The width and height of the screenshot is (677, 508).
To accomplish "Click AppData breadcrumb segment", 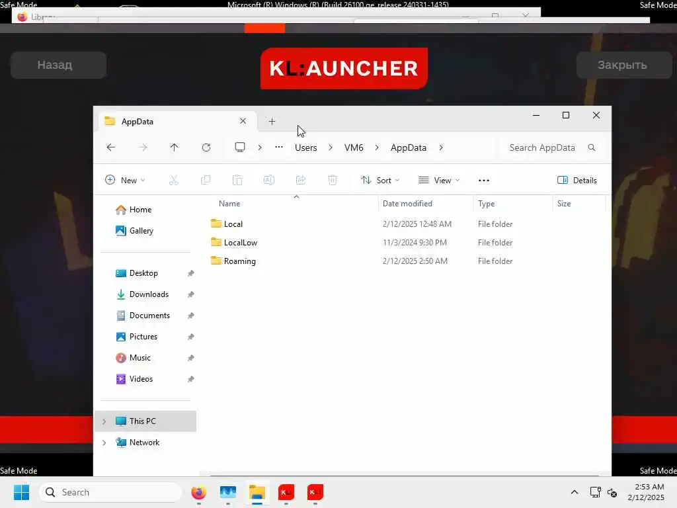I will click(x=408, y=148).
